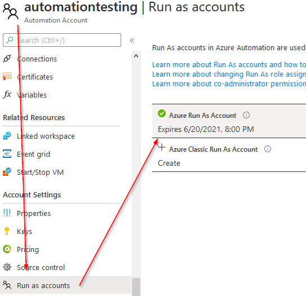Viewport: 306px width, 296px height.
Task: Click the Properties sliders icon
Action: 7,213
